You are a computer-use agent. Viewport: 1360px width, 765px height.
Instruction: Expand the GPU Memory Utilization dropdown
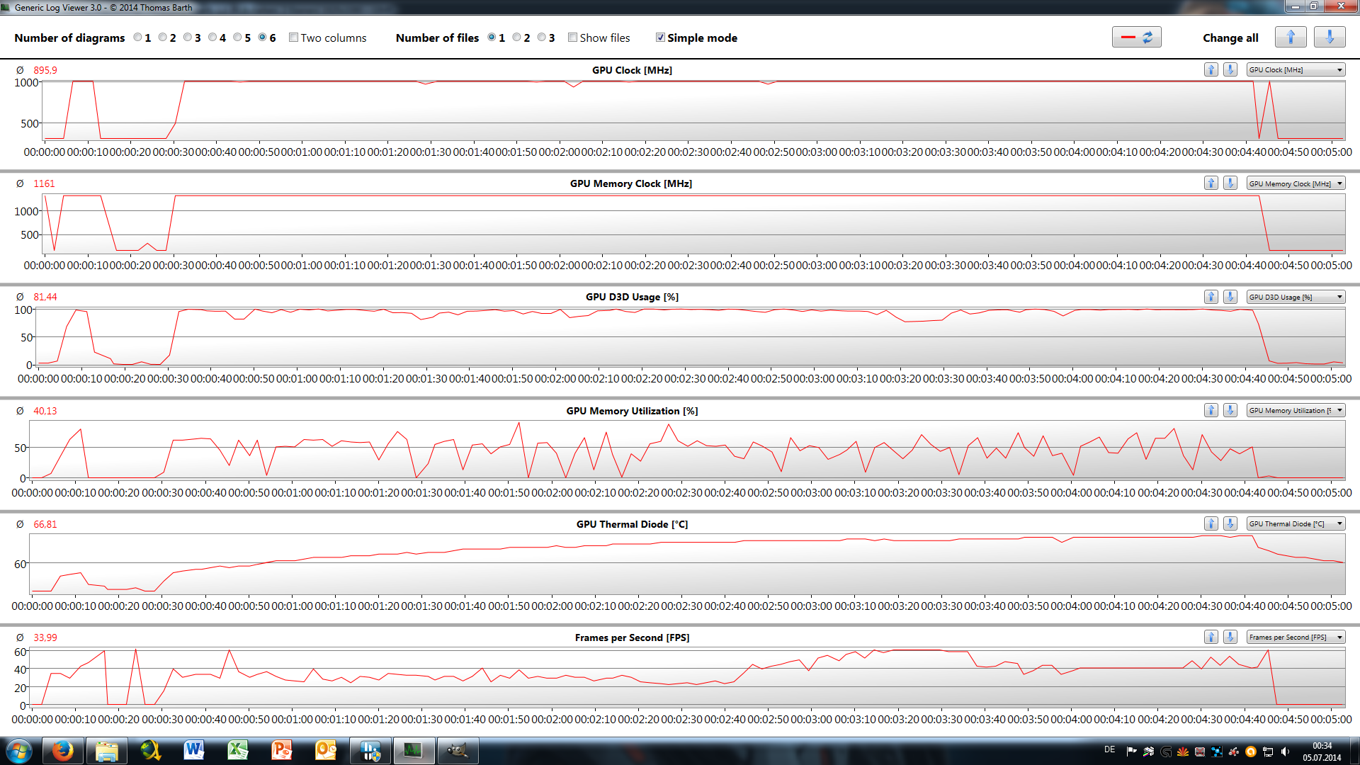(x=1296, y=410)
